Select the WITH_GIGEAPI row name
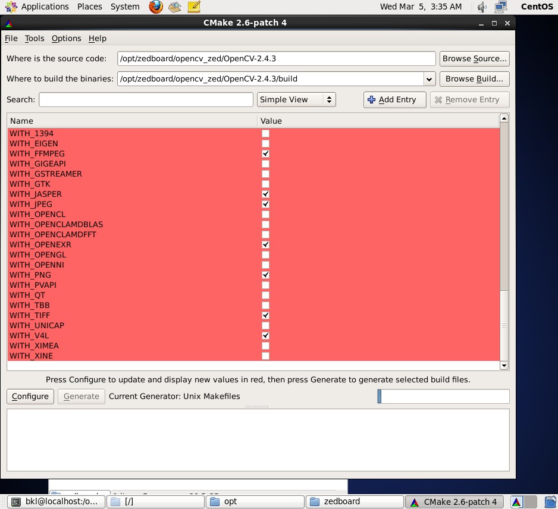 tap(37, 164)
